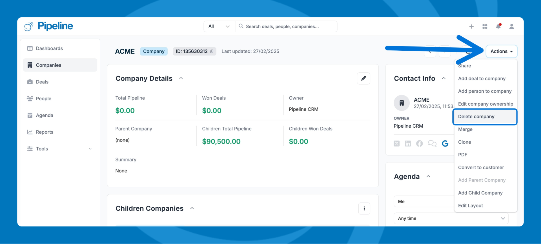541x244 pixels.
Task: Collapse the Children Companies section
Action: pos(192,208)
